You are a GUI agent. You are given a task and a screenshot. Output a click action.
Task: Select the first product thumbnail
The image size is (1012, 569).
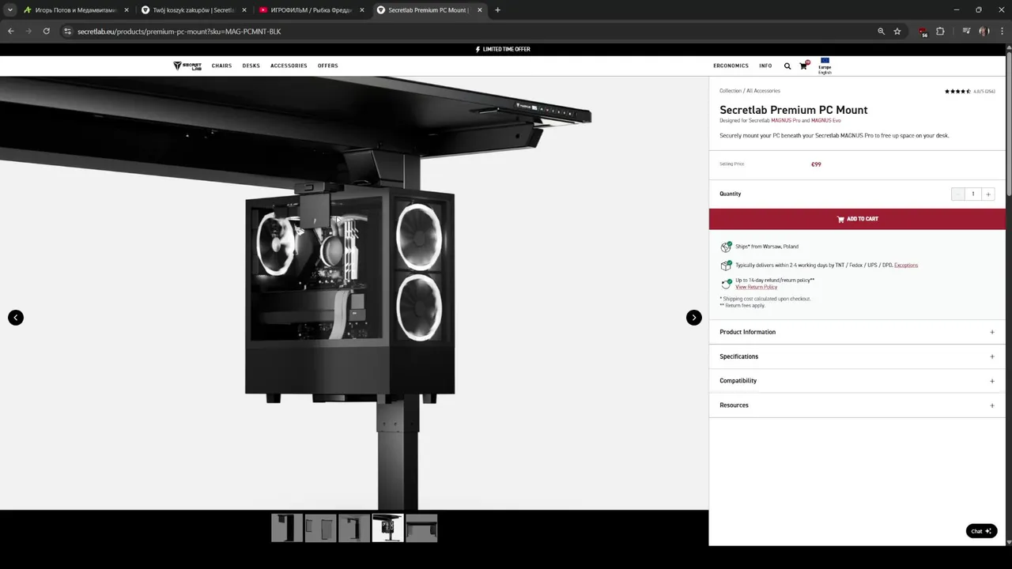287,528
